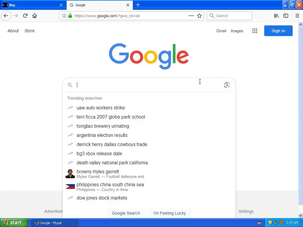Choose 'philippines china south china sea' suggestion

coord(149,187)
